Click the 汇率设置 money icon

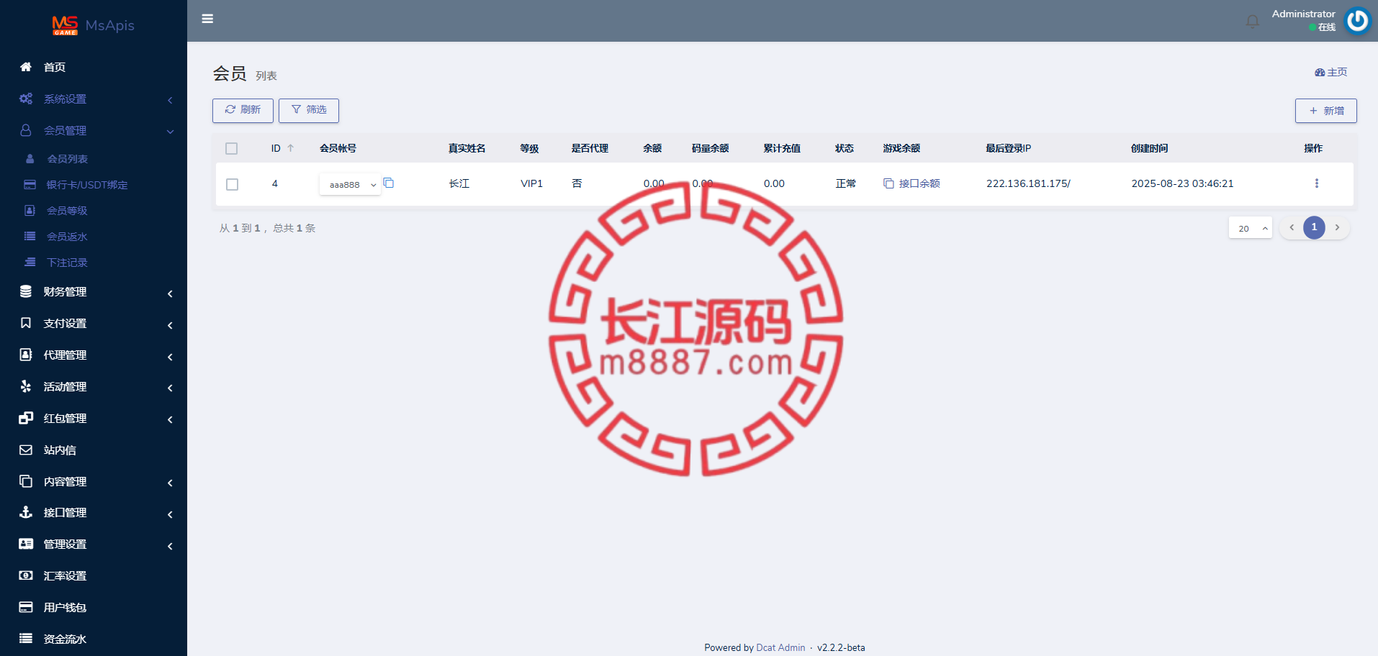(26, 575)
